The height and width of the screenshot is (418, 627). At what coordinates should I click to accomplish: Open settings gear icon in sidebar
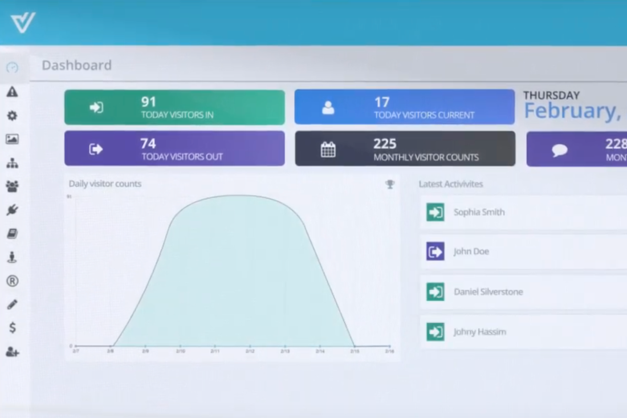click(x=12, y=116)
